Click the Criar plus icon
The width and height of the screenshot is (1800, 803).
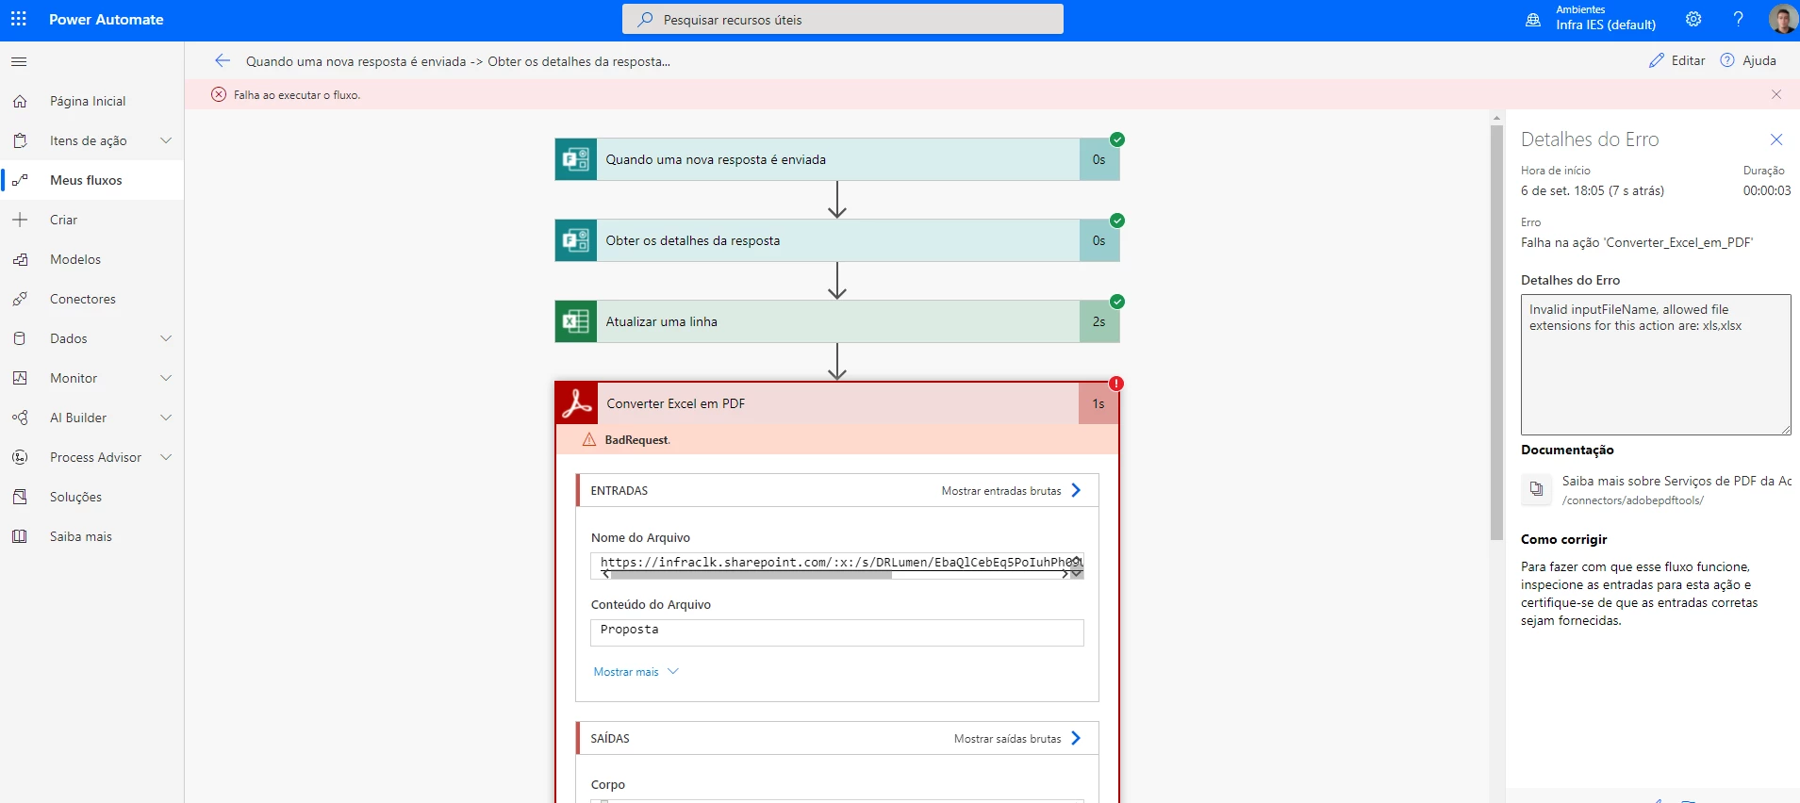tap(20, 220)
